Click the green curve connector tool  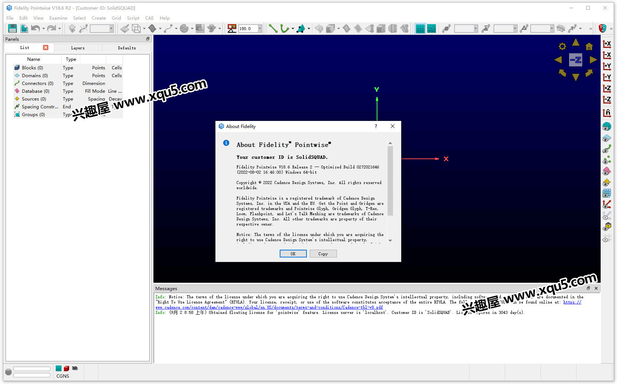pos(285,28)
